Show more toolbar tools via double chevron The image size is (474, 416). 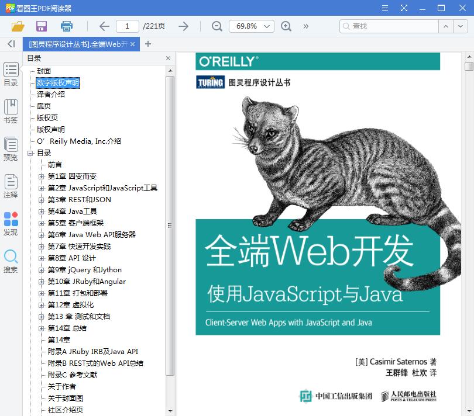tap(306, 26)
